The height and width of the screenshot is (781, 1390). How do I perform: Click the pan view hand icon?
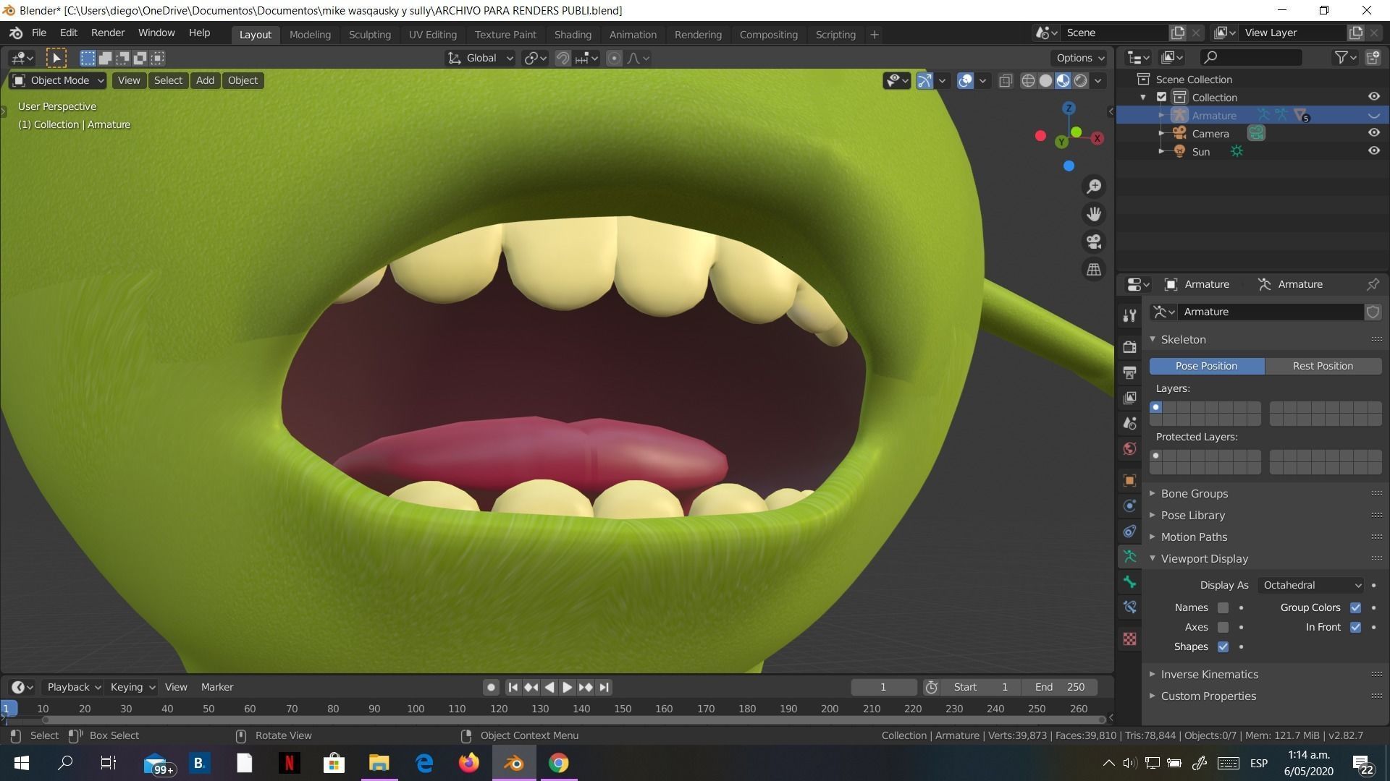coord(1094,214)
